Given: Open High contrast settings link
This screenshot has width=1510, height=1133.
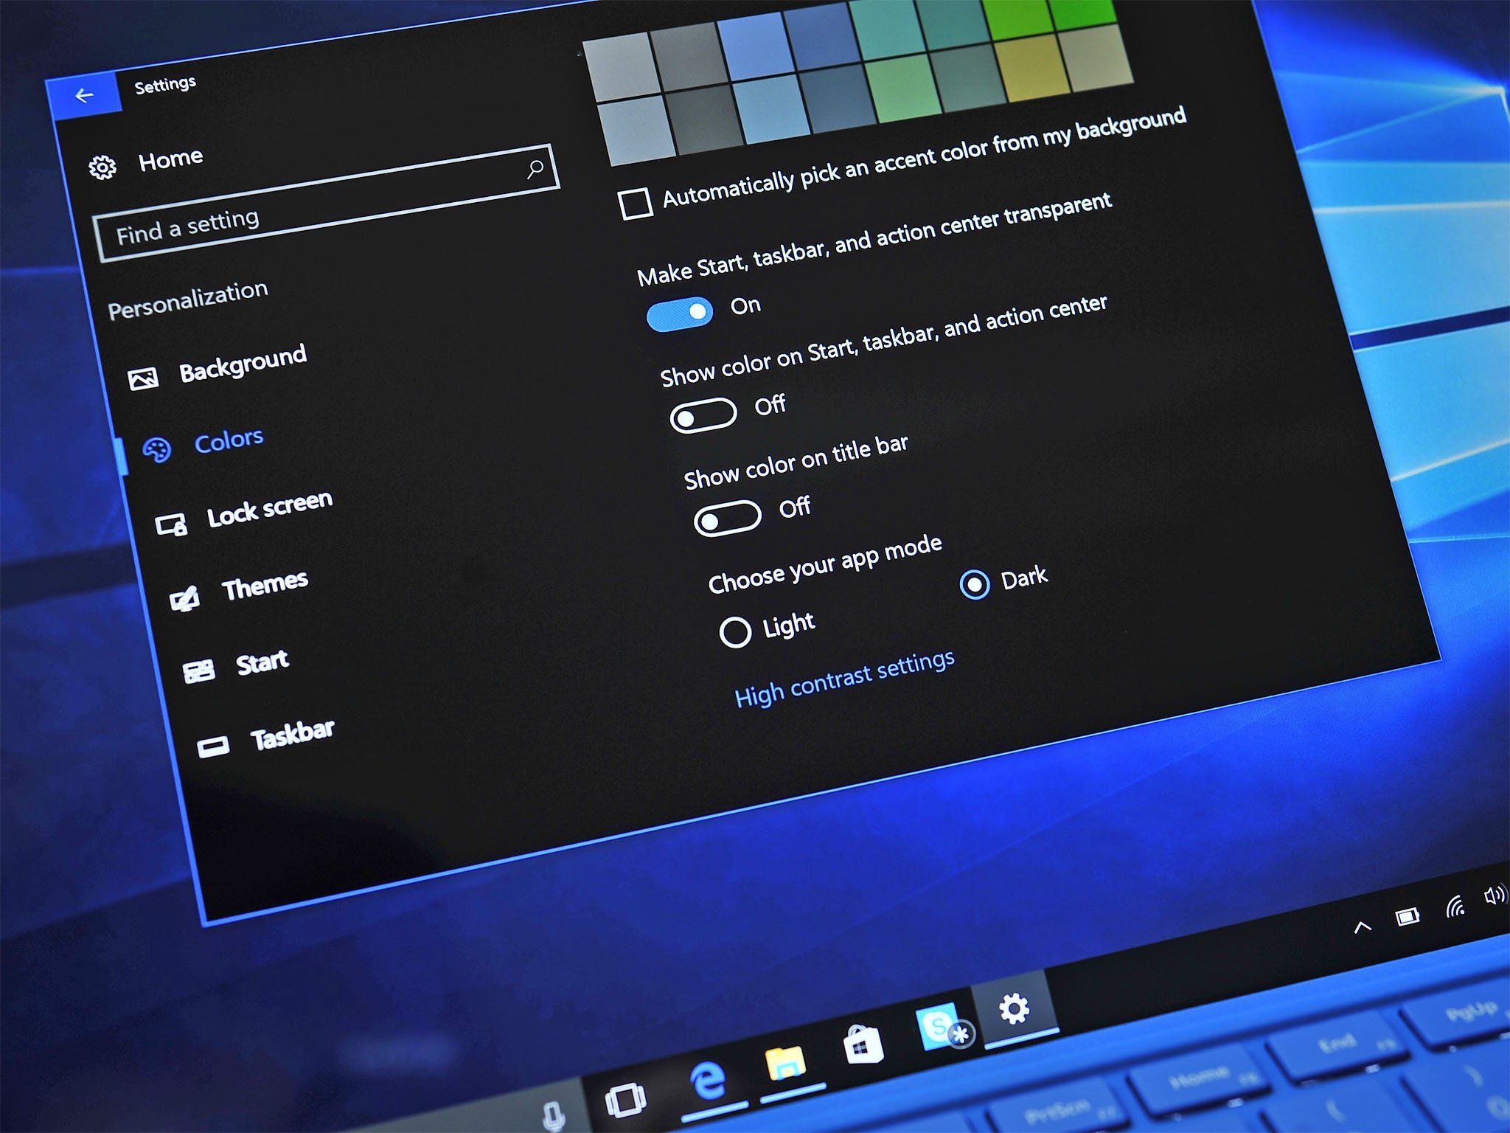Looking at the screenshot, I should pyautogui.click(x=844, y=677).
